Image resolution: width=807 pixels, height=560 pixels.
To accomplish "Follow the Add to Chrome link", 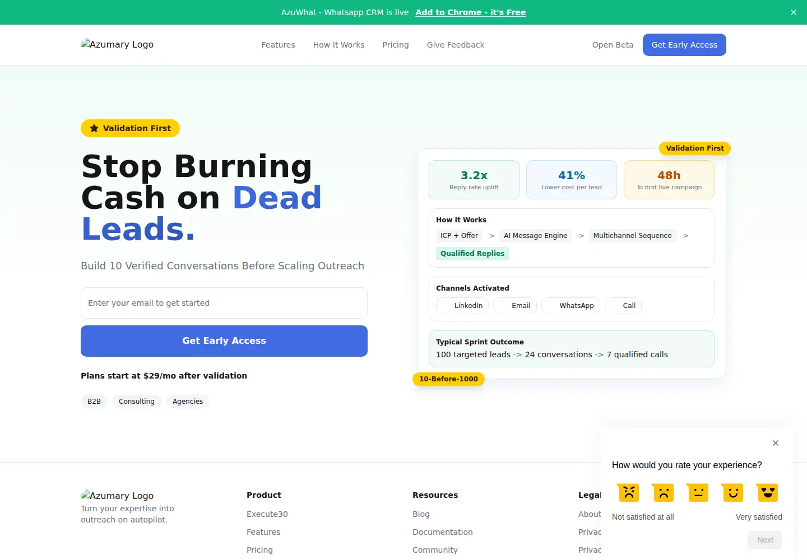I will (471, 12).
